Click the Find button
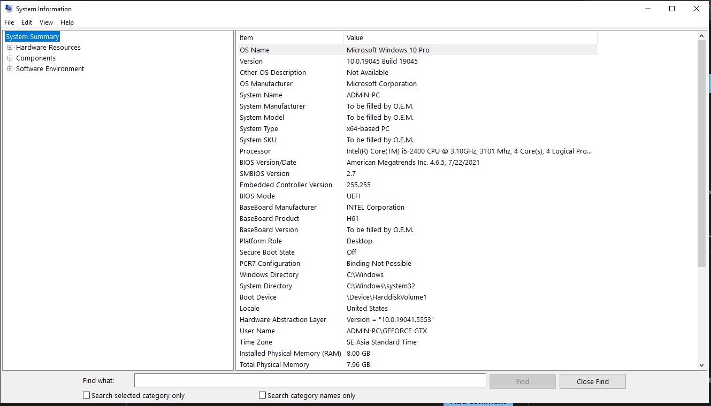The image size is (711, 406). click(522, 381)
